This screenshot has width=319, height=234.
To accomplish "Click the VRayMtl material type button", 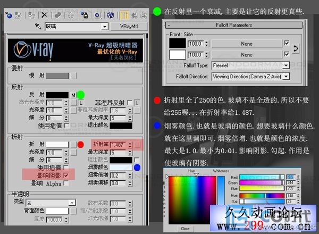I will click(x=129, y=27).
